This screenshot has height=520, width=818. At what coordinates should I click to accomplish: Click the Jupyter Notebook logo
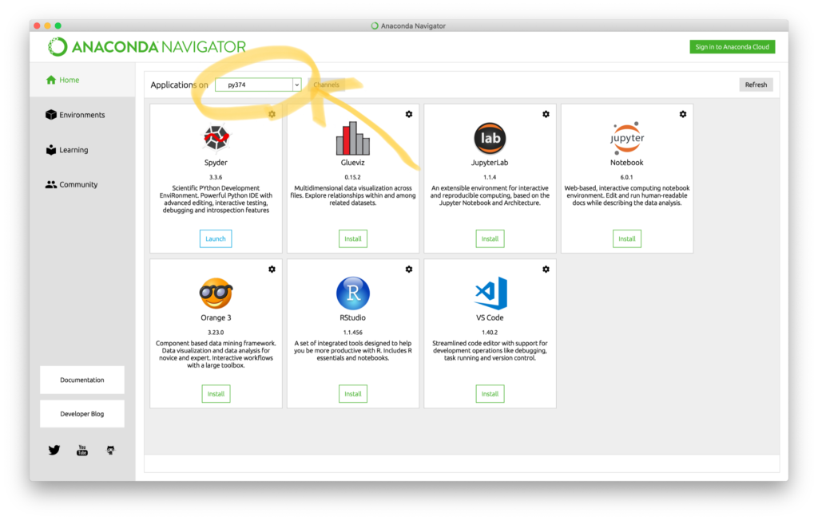pos(627,139)
